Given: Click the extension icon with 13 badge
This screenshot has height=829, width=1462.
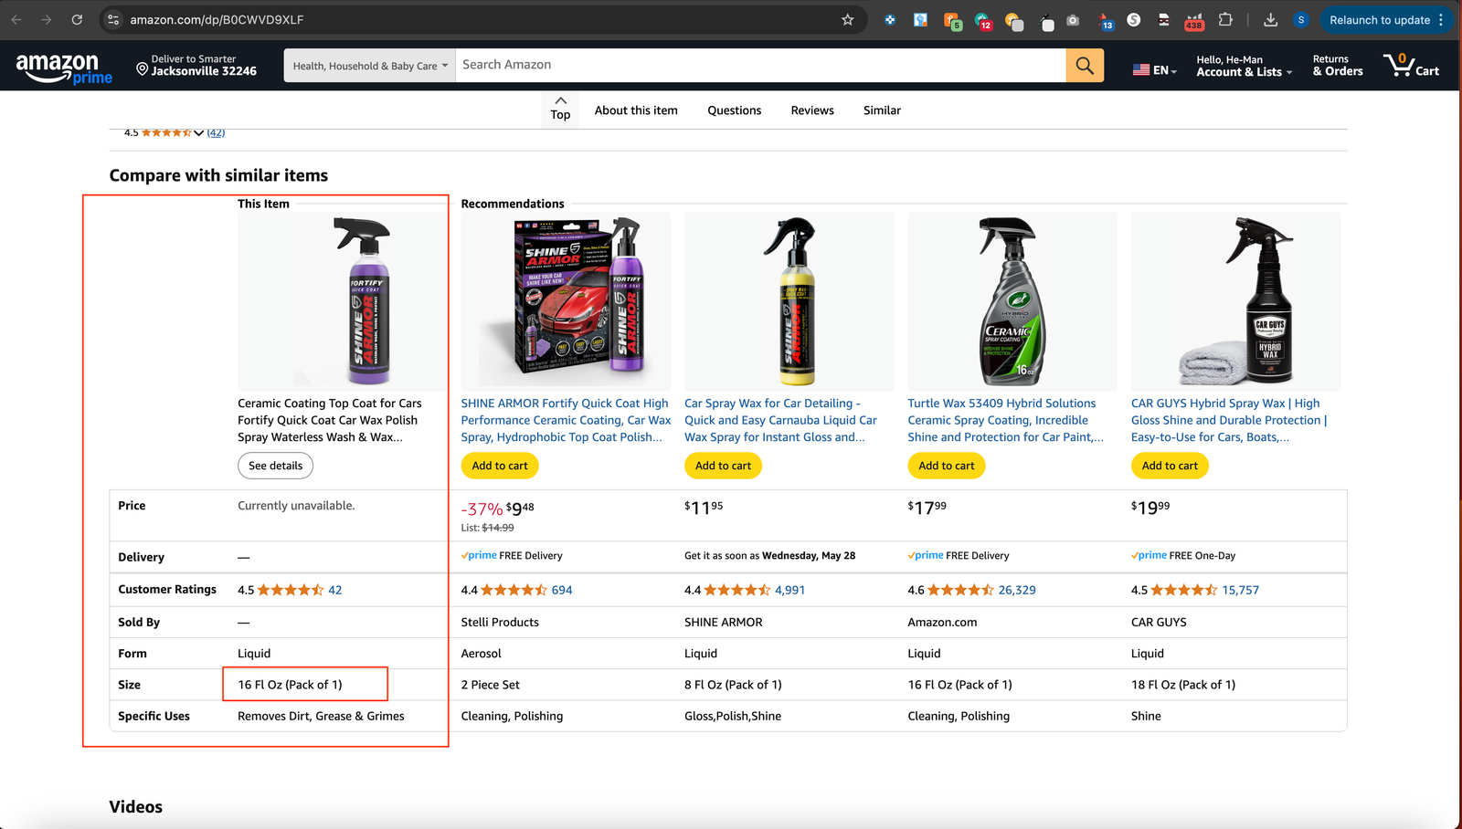Looking at the screenshot, I should click(1105, 20).
